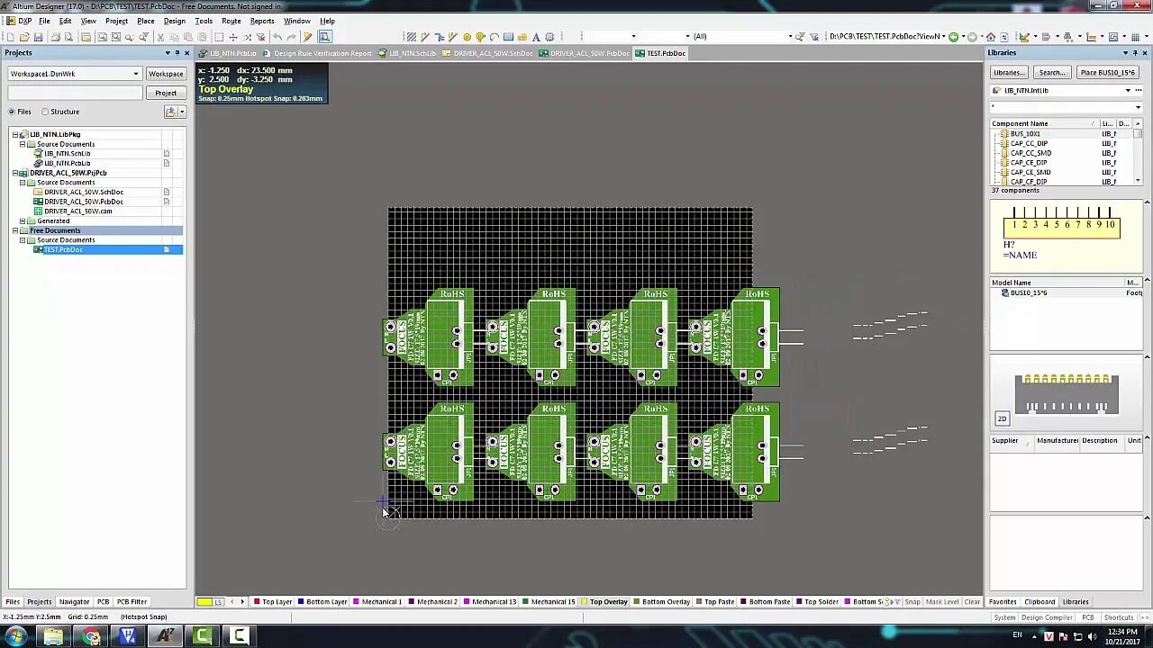Click the Redo arrow icon
1153x648 pixels.
tap(292, 37)
